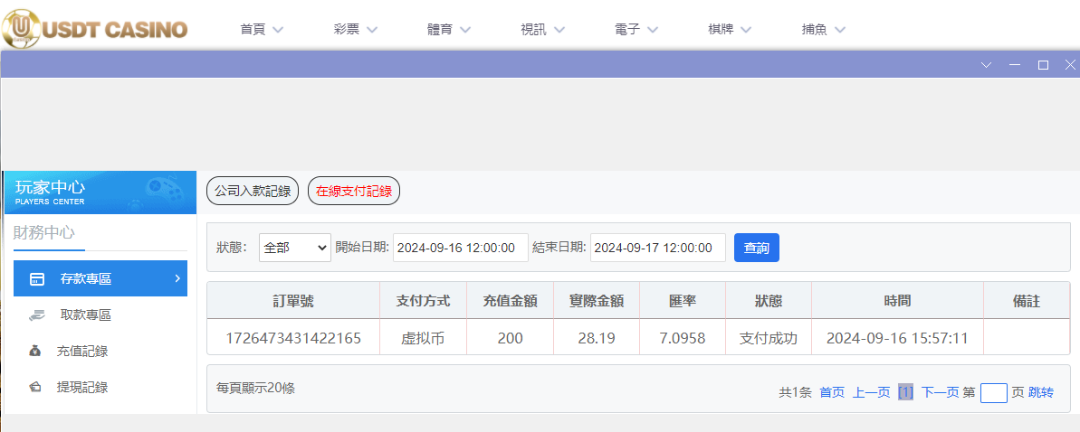The width and height of the screenshot is (1080, 432).
Task: Open the 狀態 status dropdown
Action: 295,248
